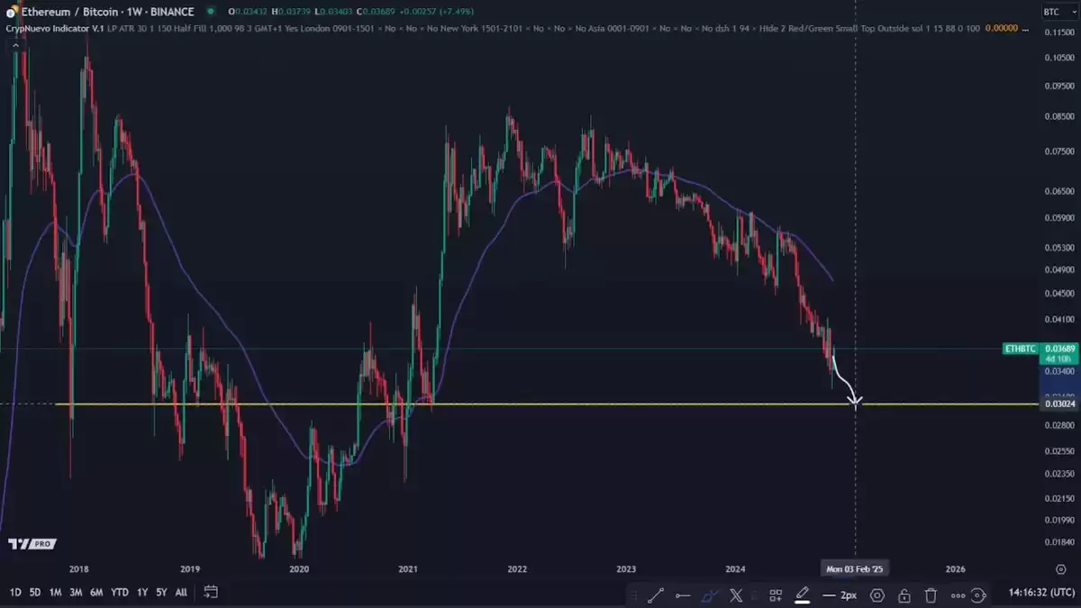Pick the highlighted path drawing tool

coord(710,594)
